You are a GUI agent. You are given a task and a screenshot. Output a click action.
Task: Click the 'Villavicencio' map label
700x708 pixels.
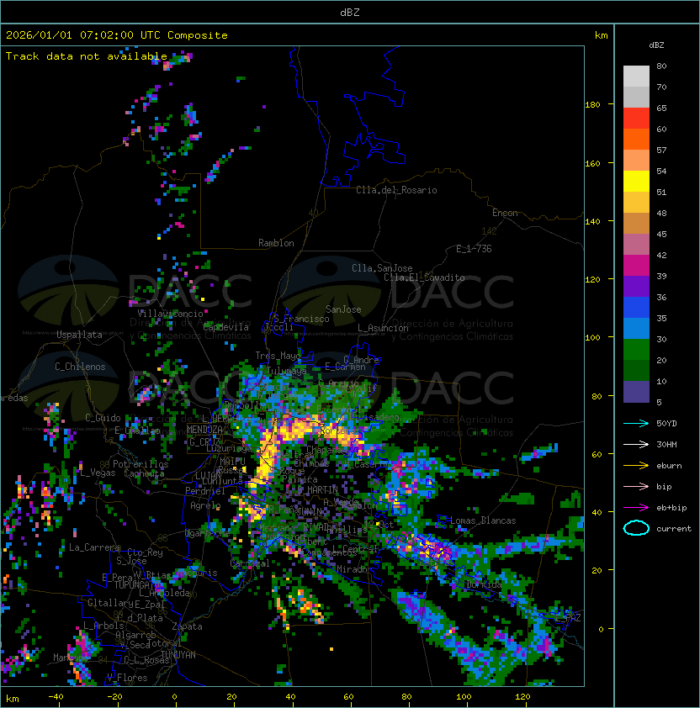[170, 314]
